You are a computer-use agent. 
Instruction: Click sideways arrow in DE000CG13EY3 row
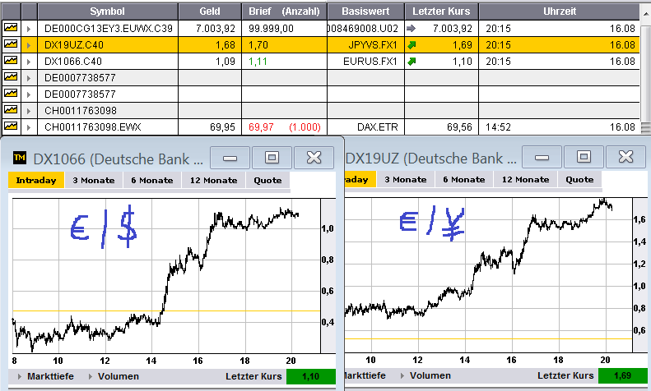click(411, 29)
